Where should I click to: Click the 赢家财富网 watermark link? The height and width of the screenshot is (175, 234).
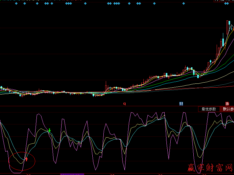click(210, 168)
